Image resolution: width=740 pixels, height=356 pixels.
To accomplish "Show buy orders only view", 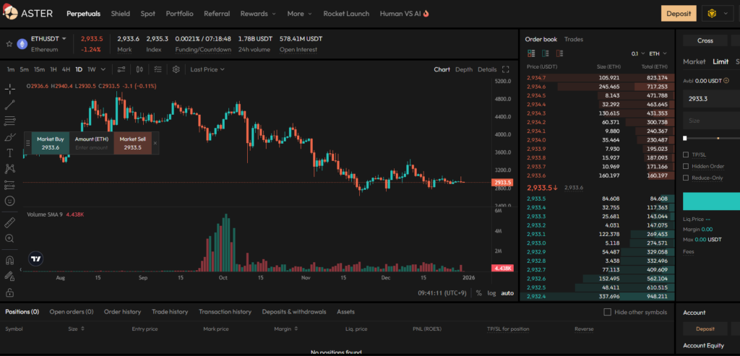I will [546, 53].
